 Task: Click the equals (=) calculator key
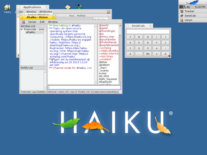(157, 54)
